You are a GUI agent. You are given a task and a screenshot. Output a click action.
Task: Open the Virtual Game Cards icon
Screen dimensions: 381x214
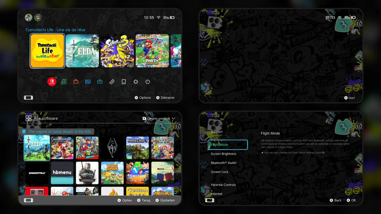124,82
